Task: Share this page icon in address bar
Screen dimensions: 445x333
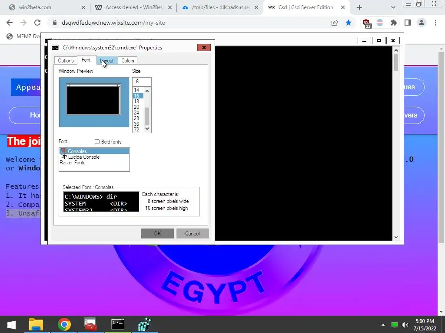Action: 335,23
